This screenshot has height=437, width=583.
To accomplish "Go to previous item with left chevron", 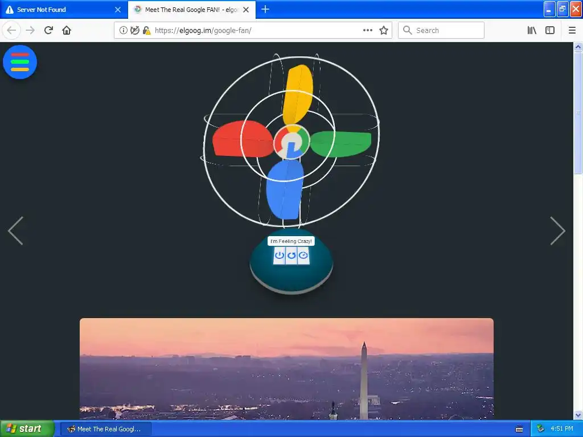I will pos(15,231).
